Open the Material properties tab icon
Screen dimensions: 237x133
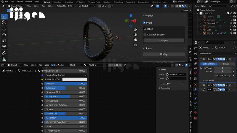[x=196, y=112]
